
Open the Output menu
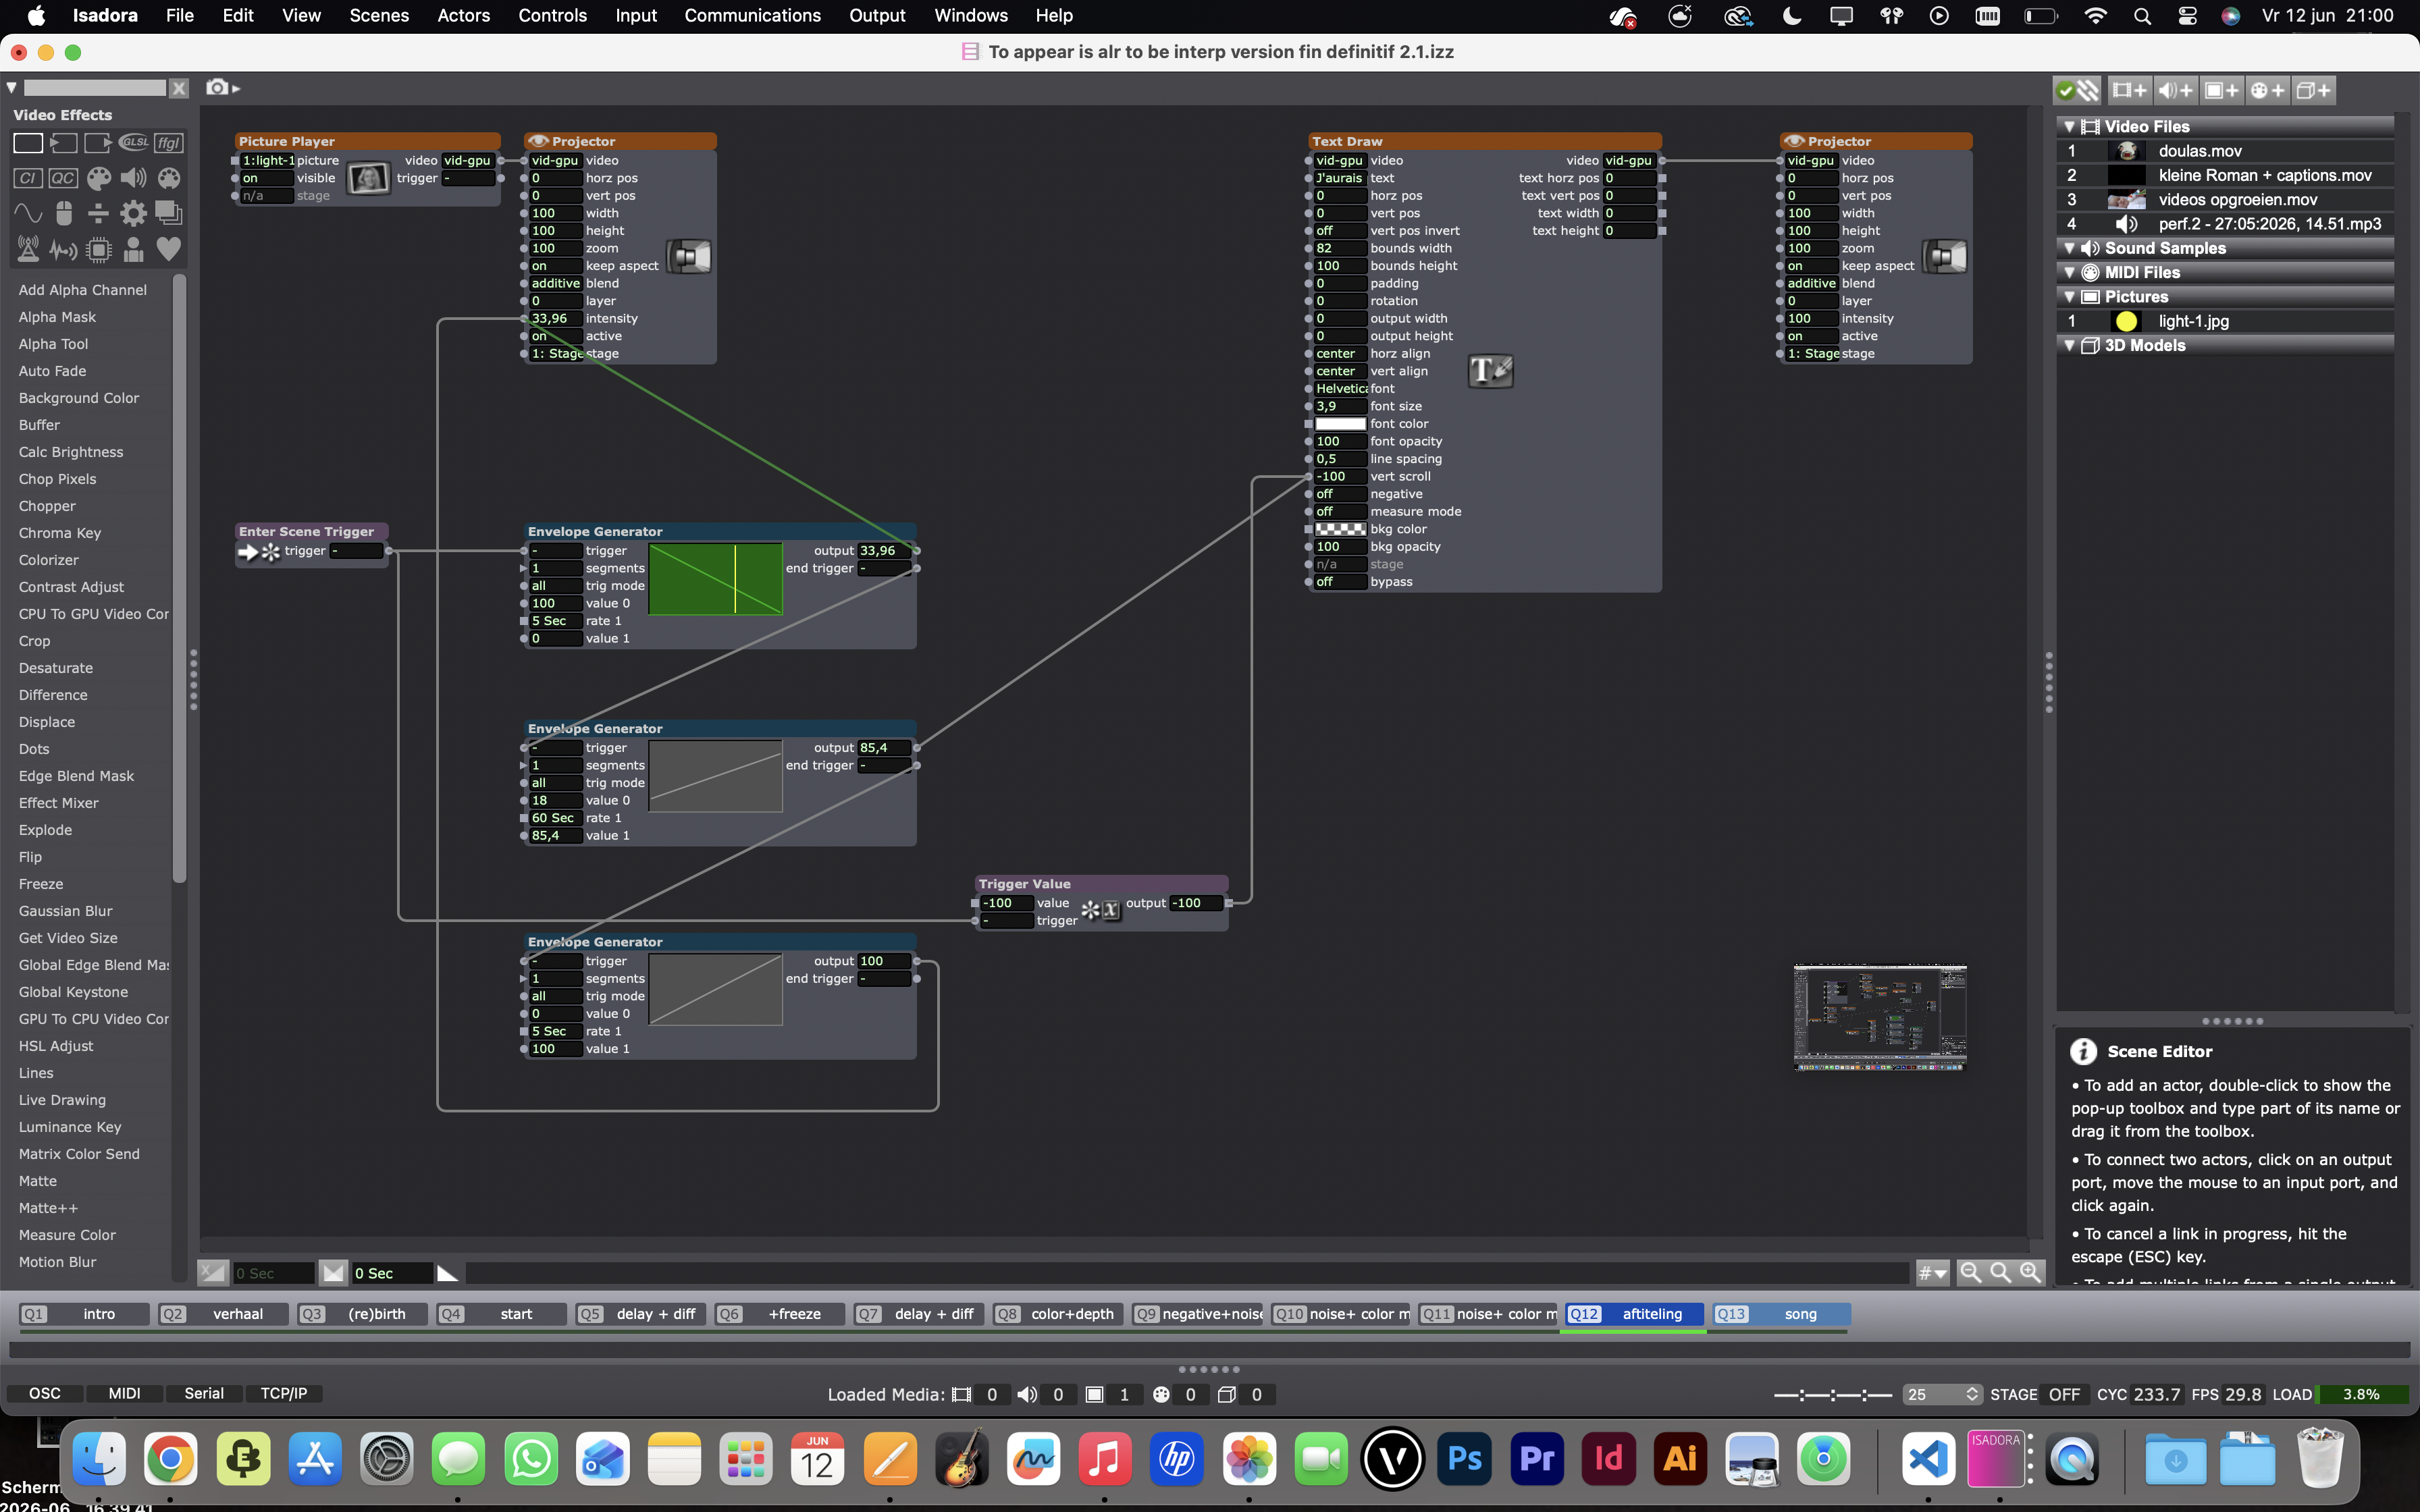coord(877,16)
